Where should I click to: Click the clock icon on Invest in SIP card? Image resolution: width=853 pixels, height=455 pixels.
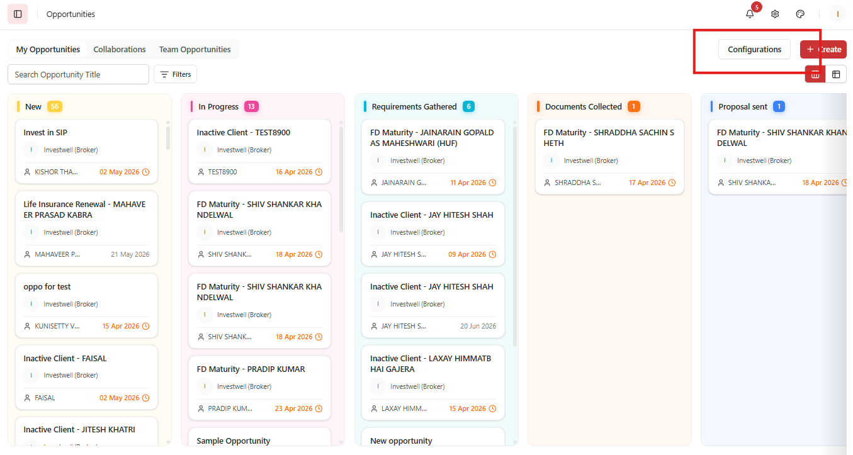(146, 172)
